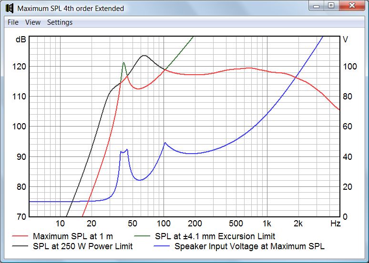Click the speaker app icon in title bar
The width and height of the screenshot is (369, 263).
coord(10,9)
